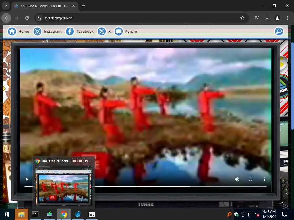This screenshot has width=294, height=220.
Task: Click the muted volume tray icon
Action: [257, 214]
